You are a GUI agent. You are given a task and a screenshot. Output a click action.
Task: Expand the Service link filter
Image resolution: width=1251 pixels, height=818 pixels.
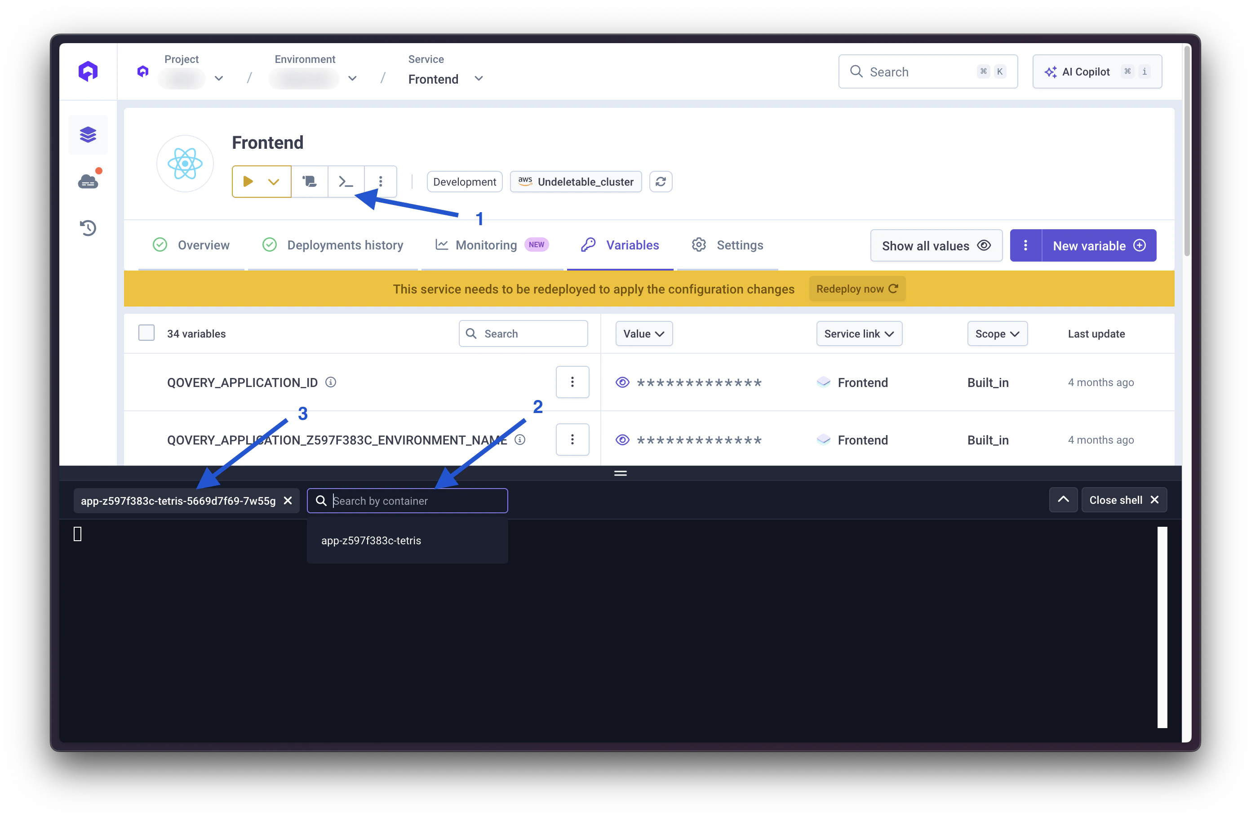point(859,333)
